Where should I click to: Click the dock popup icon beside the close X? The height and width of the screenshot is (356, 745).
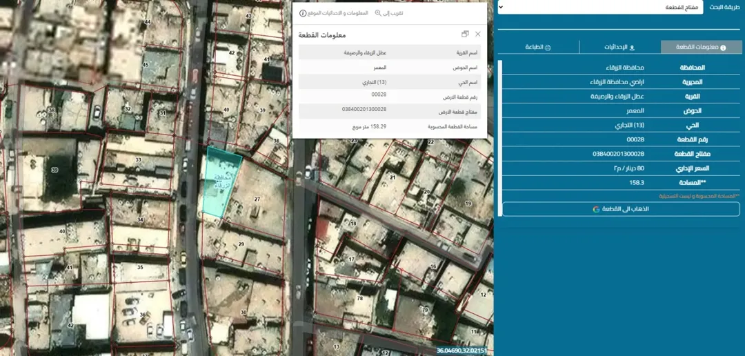(465, 34)
